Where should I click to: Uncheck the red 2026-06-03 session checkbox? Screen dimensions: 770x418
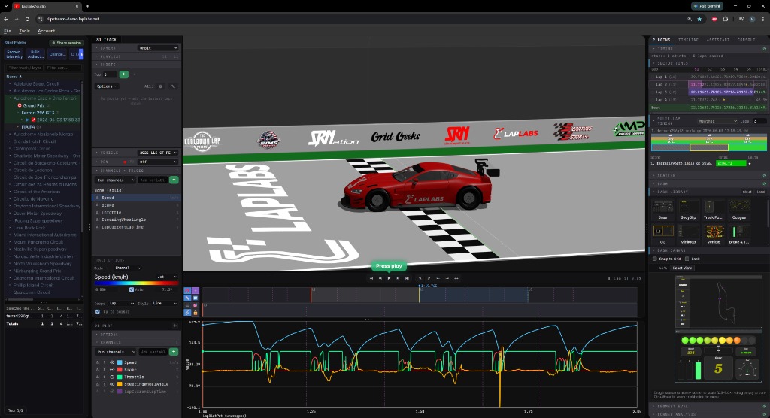[x=33, y=120]
